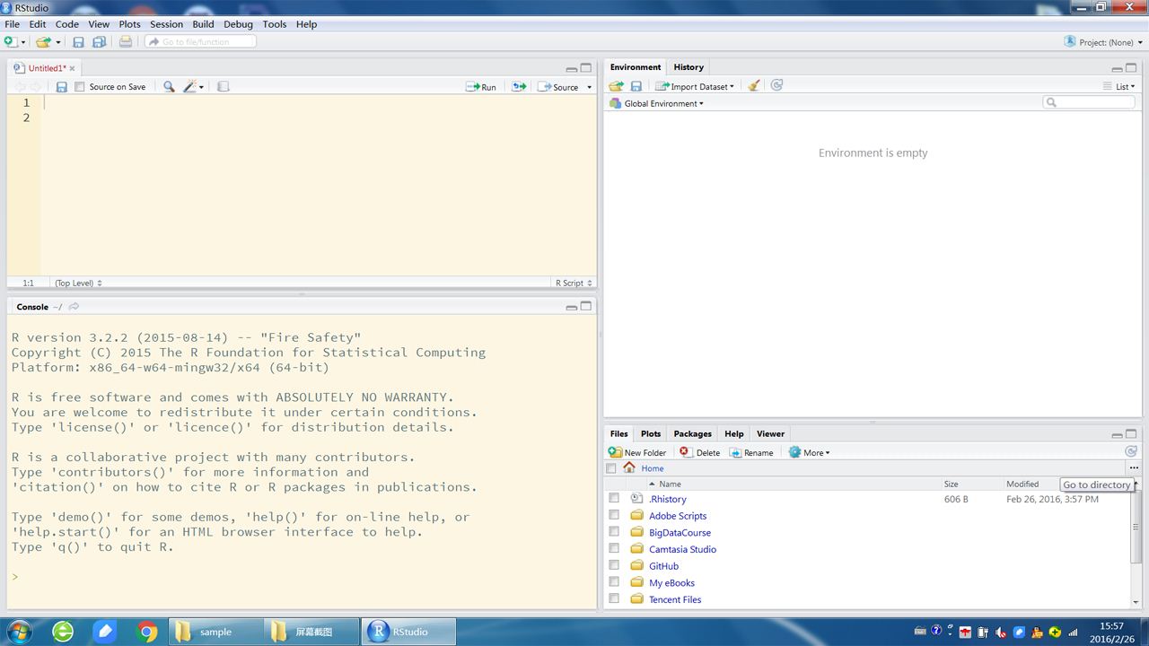Refresh the Environment pane

point(776,85)
